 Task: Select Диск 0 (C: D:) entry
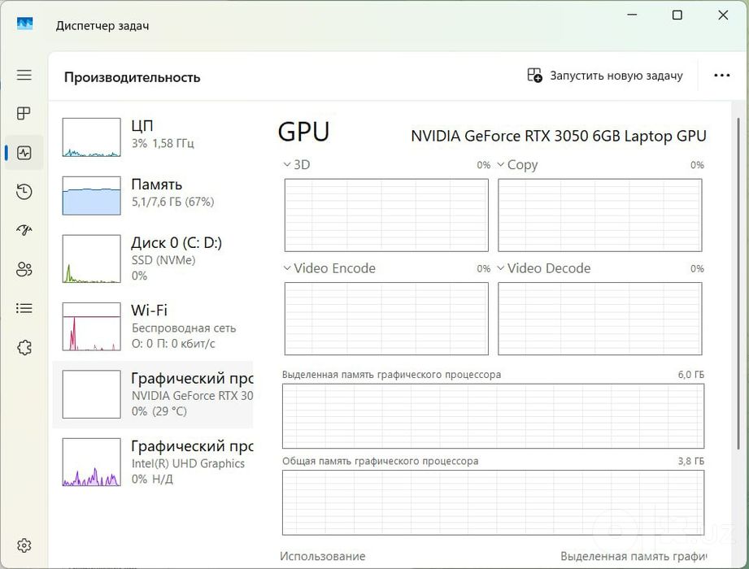(153, 258)
